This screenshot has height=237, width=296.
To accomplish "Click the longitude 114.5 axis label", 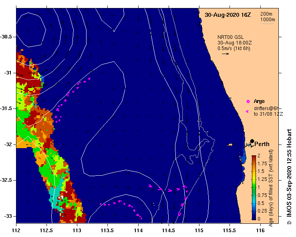I will [x=168, y=231].
